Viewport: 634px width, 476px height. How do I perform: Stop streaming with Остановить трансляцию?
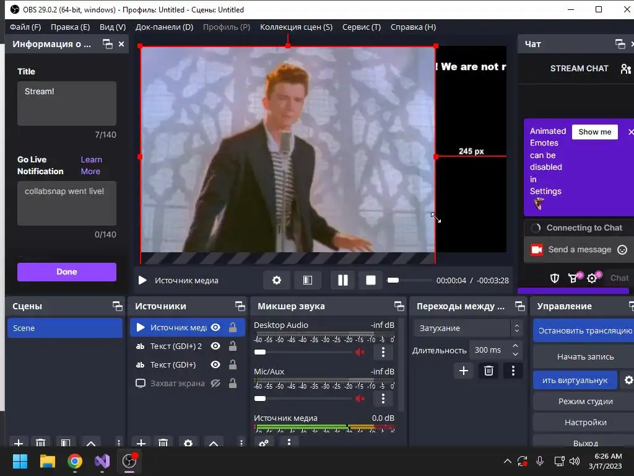point(584,331)
